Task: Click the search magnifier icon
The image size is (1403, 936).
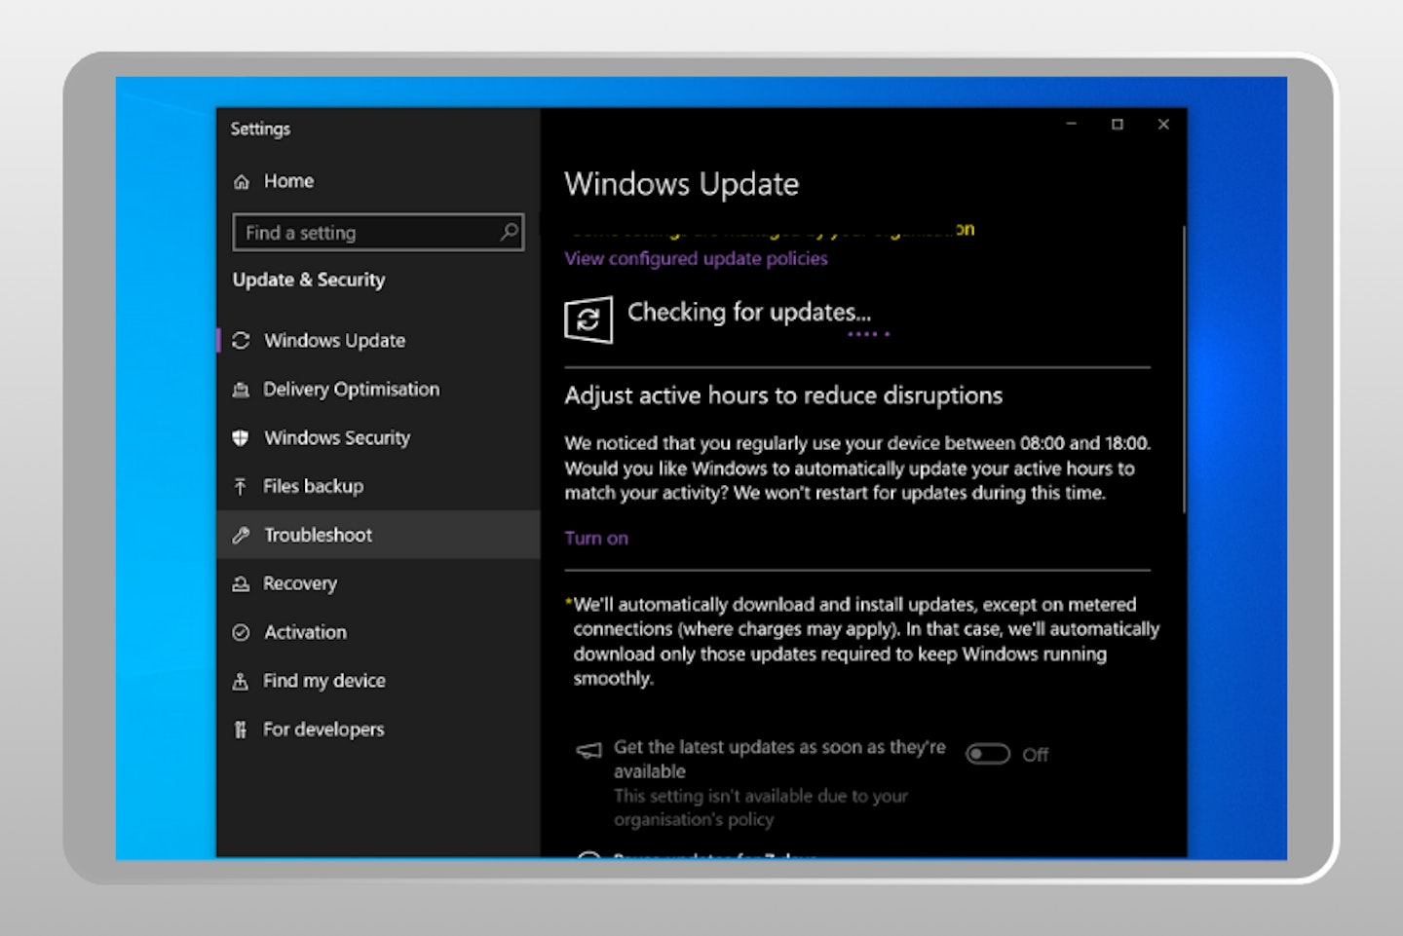Action: [509, 232]
